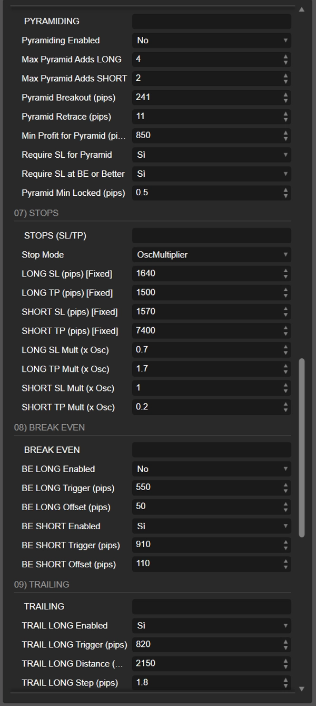This screenshot has width=316, height=706.
Task: Open the BE LONG Enabled dropdown
Action: coord(211,469)
